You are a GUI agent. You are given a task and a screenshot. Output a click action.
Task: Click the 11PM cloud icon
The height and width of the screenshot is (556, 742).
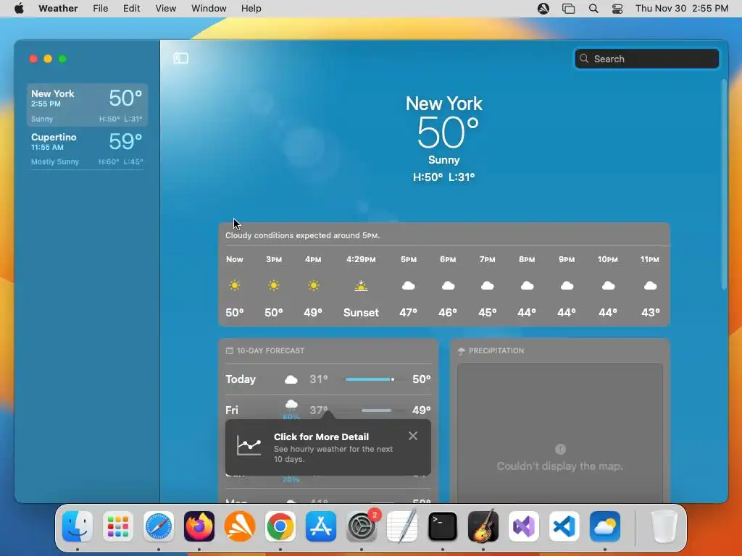pyautogui.click(x=650, y=285)
